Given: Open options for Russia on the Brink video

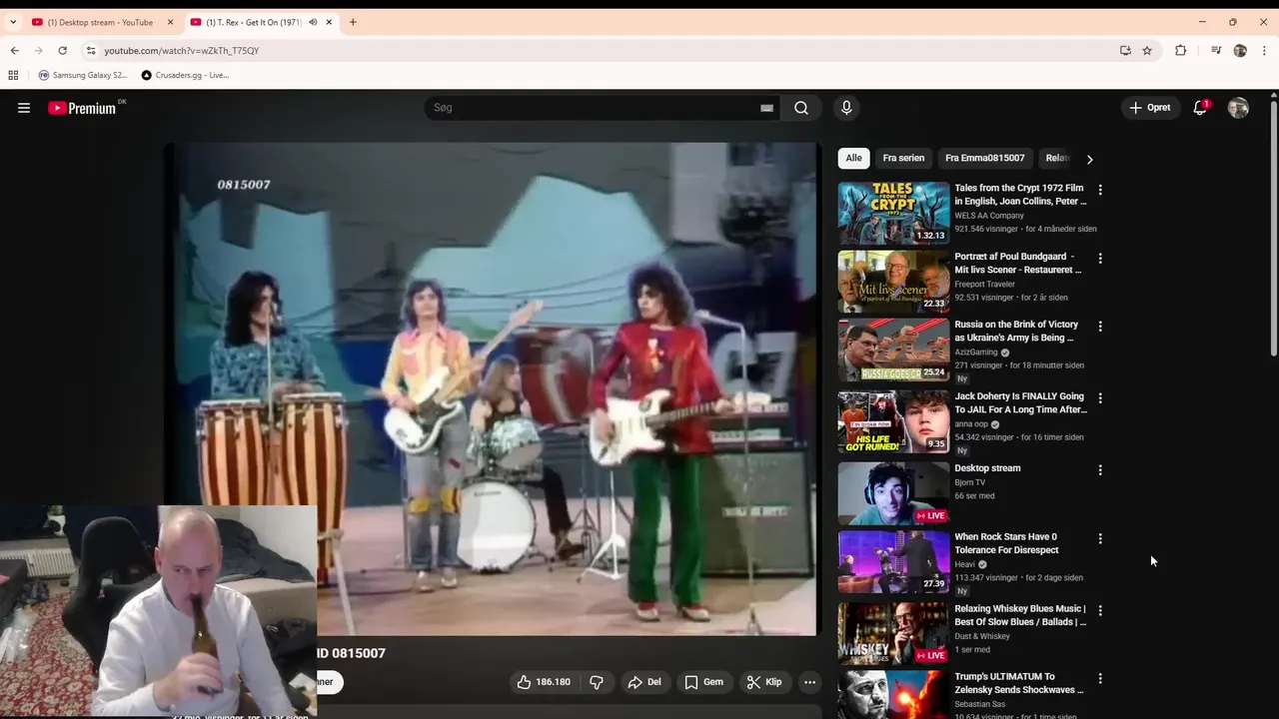Looking at the screenshot, I should click(1100, 327).
